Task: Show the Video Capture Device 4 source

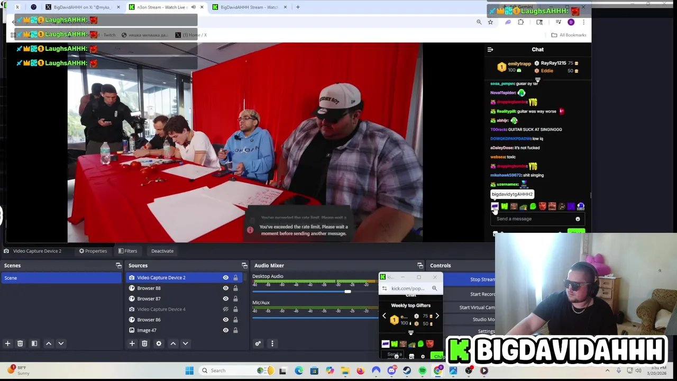Action: (226, 309)
